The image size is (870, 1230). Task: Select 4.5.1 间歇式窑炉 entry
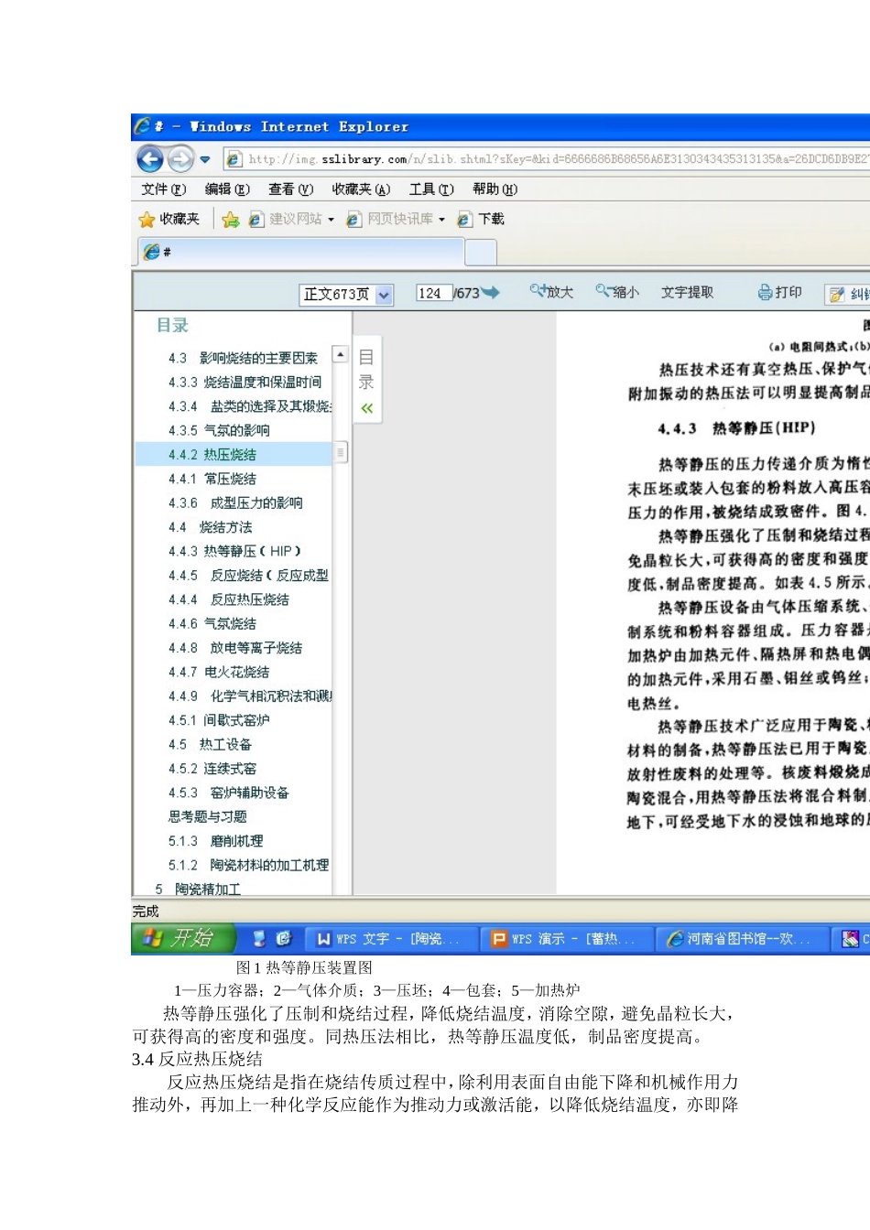click(x=218, y=720)
